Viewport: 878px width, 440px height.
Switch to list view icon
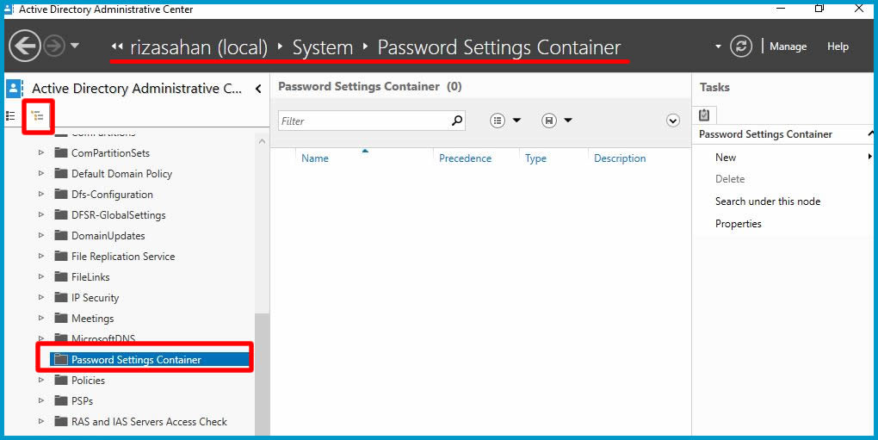coord(10,116)
